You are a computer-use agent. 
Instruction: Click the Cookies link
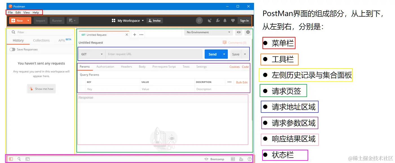(235, 67)
